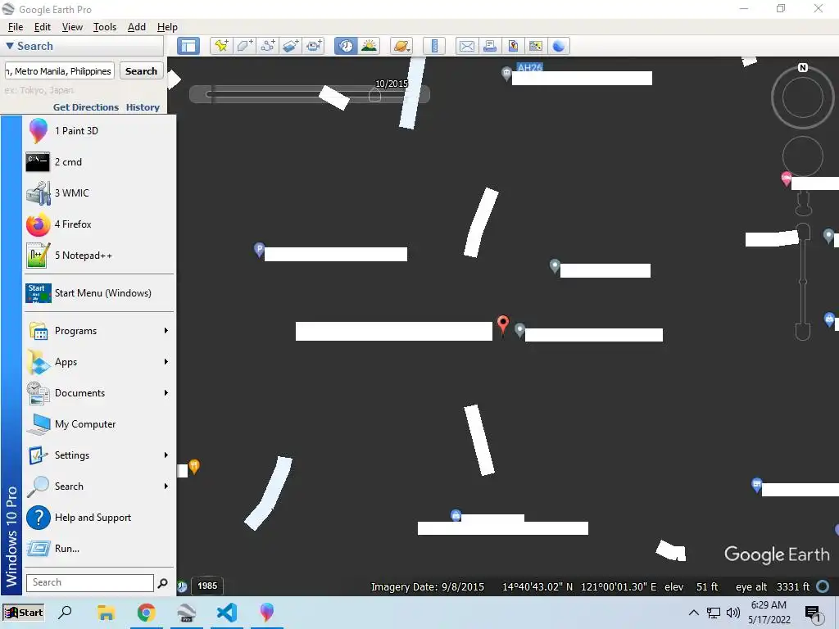The width and height of the screenshot is (839, 629).
Task: Open File Explorer from taskbar
Action: (x=106, y=613)
